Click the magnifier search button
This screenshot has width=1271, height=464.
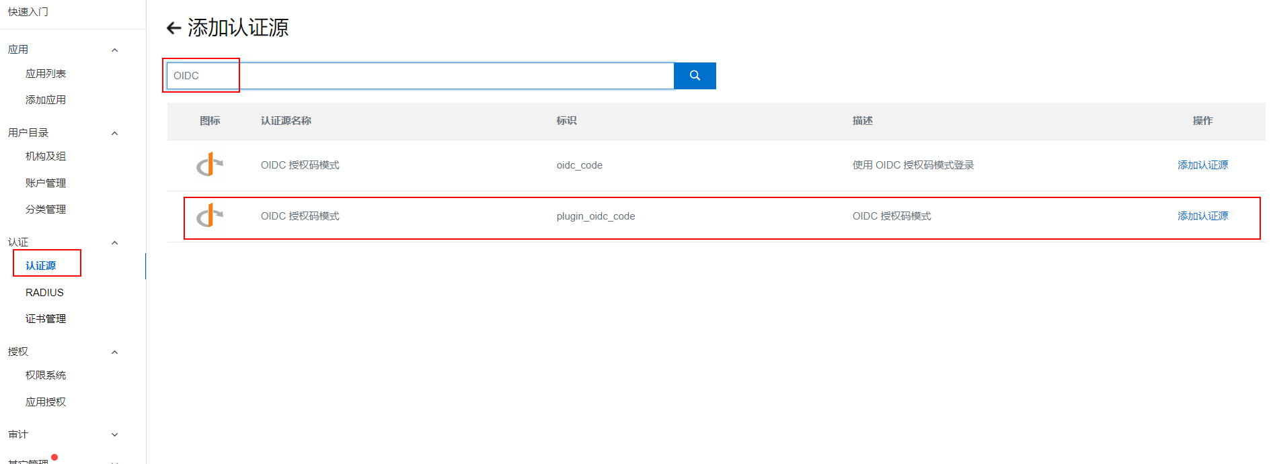click(695, 76)
